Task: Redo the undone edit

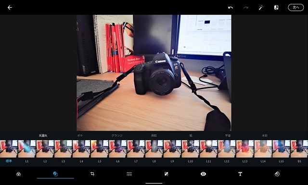Action: click(246, 8)
